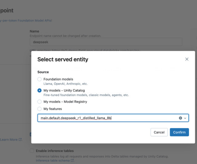Open the pay-per-token Foundation Model APIs link

26,20
